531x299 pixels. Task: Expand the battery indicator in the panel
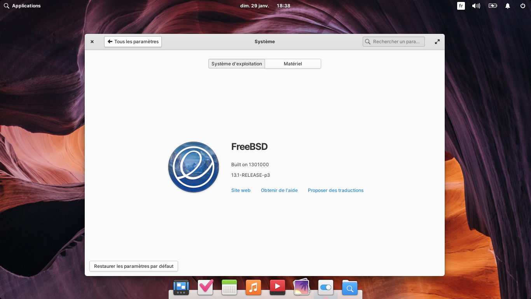click(493, 6)
